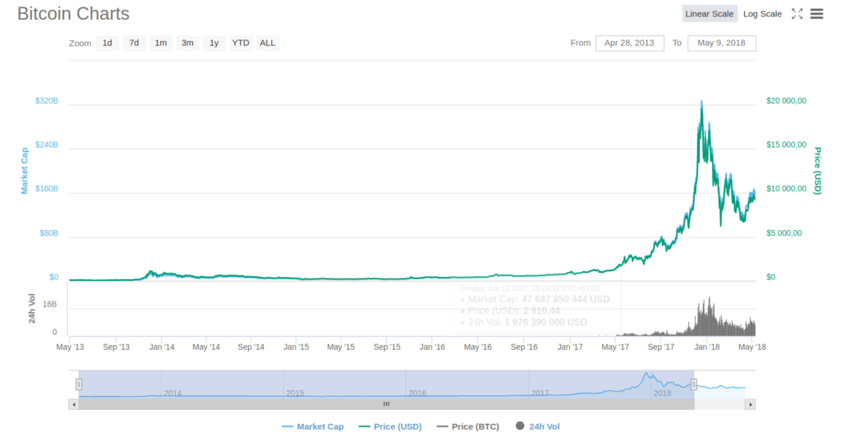Set zoom to 1d
The height and width of the screenshot is (433, 841).
point(107,43)
